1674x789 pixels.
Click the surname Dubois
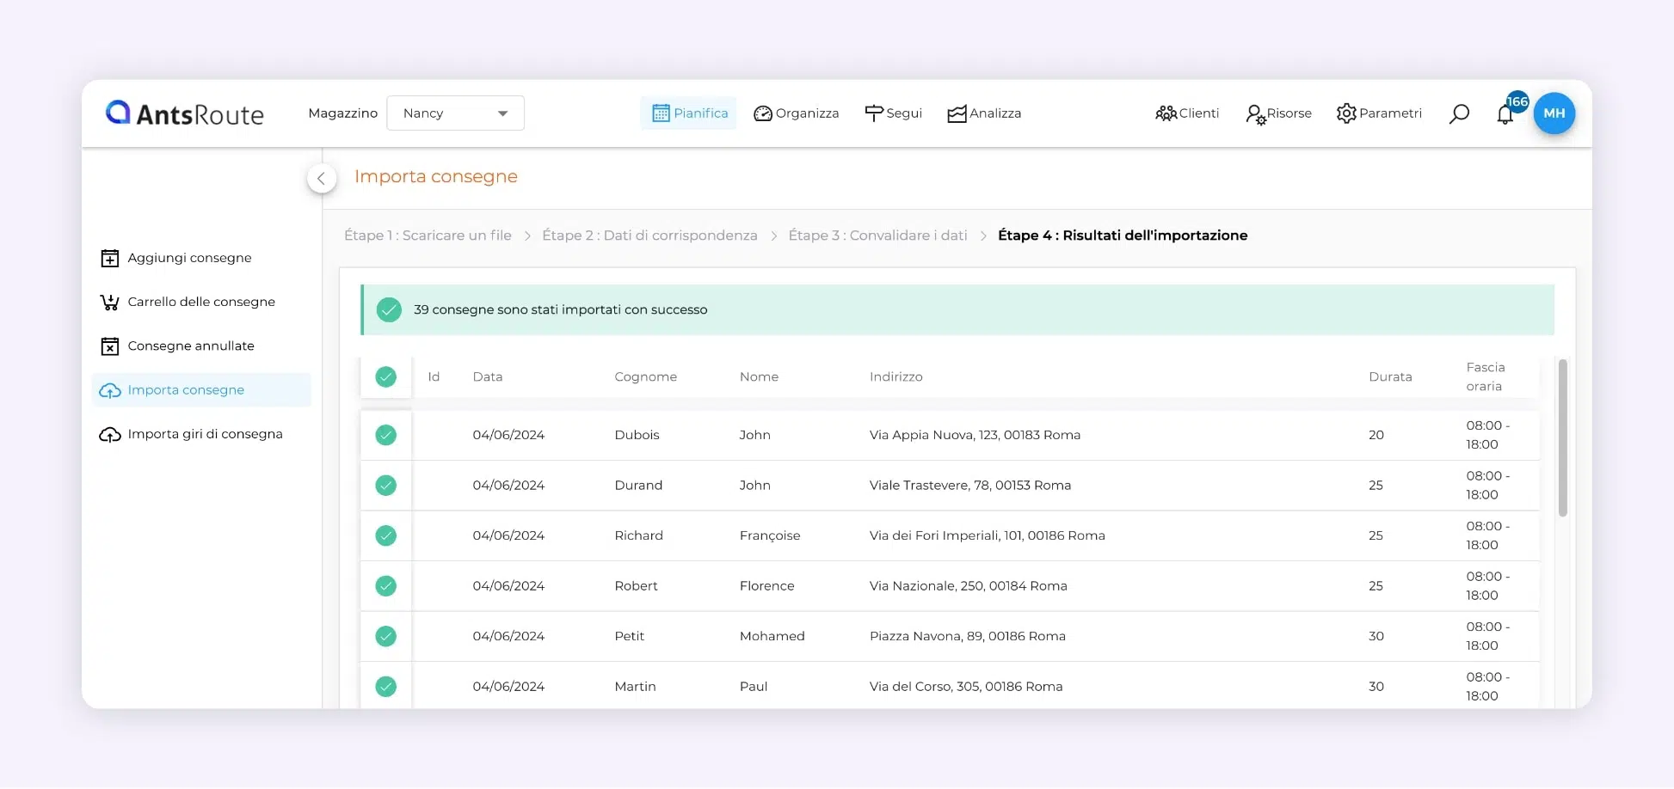point(637,436)
